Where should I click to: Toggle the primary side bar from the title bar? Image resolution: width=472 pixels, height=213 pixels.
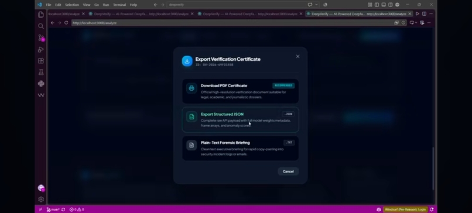point(377,5)
